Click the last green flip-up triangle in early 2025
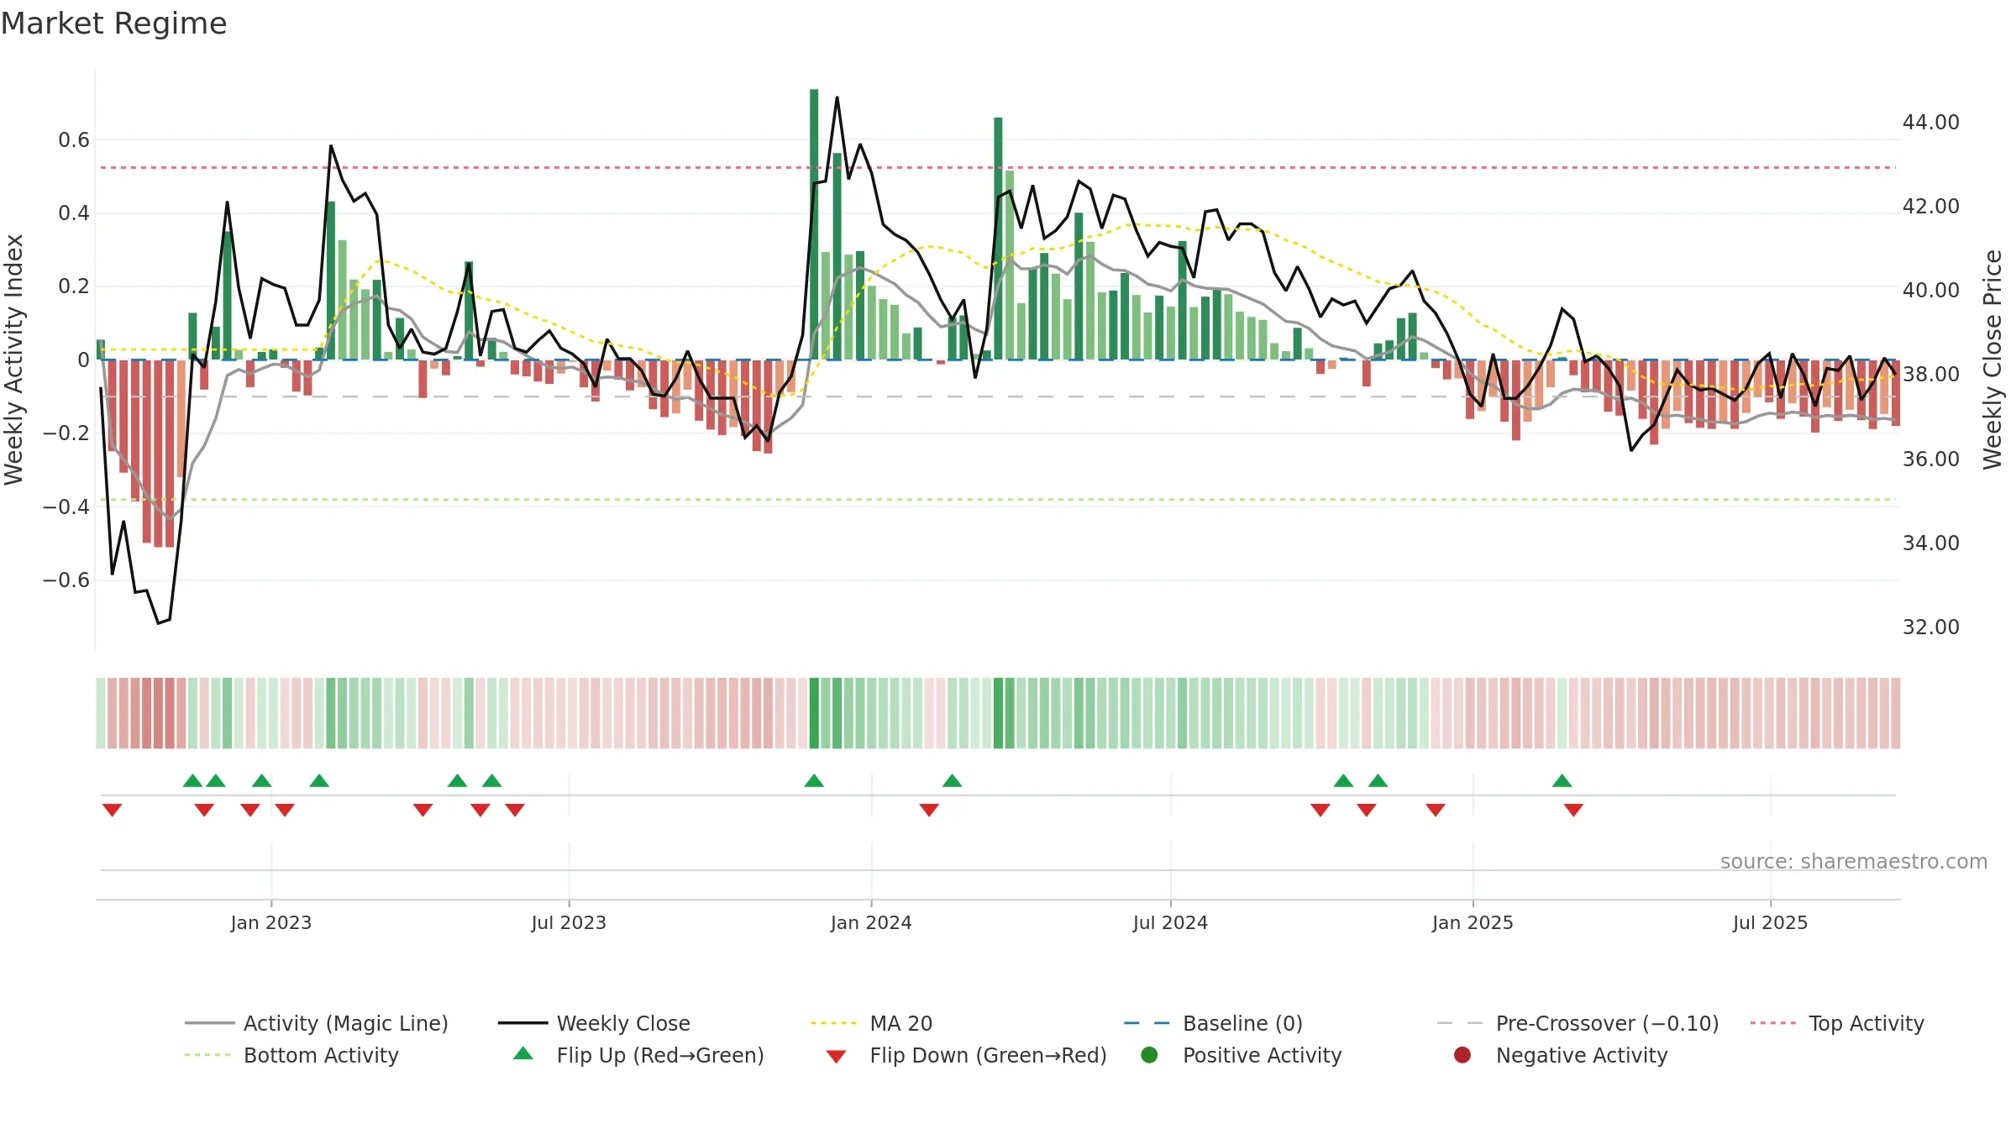 (x=1562, y=780)
